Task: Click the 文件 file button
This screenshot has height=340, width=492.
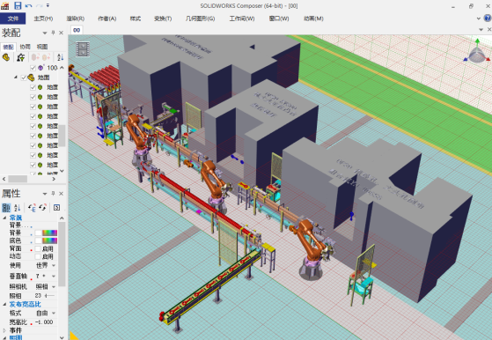Action: [x=13, y=18]
